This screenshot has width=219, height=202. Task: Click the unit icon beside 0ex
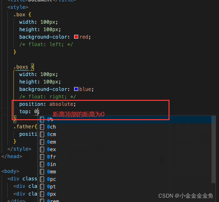click(42, 150)
